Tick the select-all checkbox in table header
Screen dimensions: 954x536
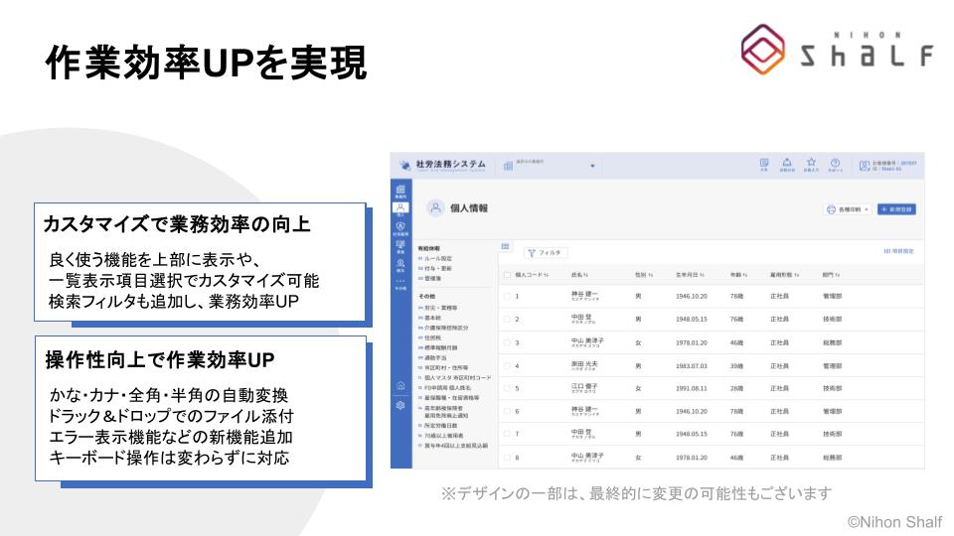508,275
